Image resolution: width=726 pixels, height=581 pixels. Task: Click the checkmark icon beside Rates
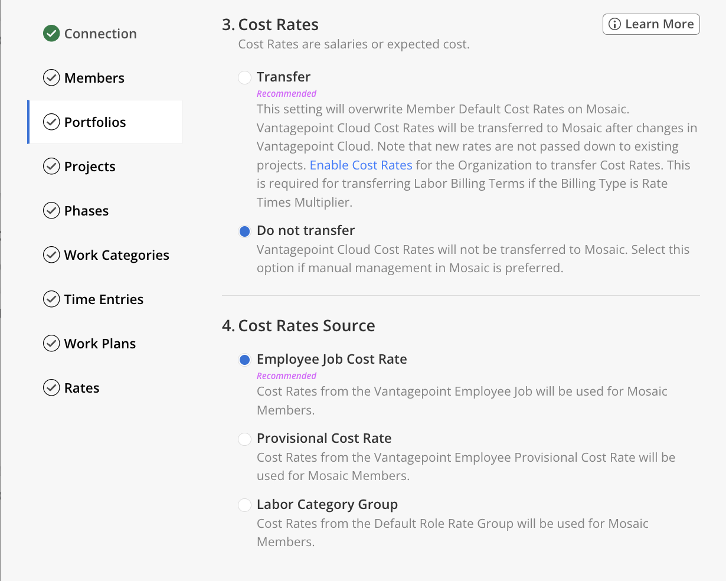51,388
